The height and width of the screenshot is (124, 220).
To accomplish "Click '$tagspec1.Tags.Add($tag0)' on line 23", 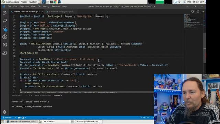I will pyautogui.click(x=36, y=35).
